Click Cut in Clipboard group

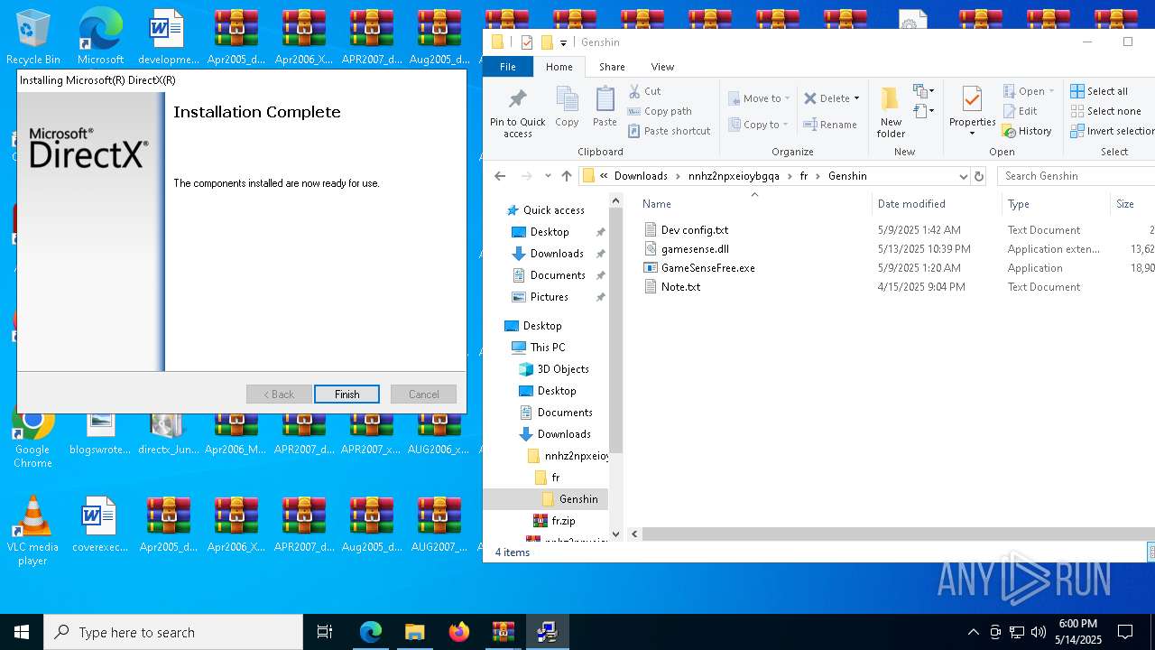(644, 91)
